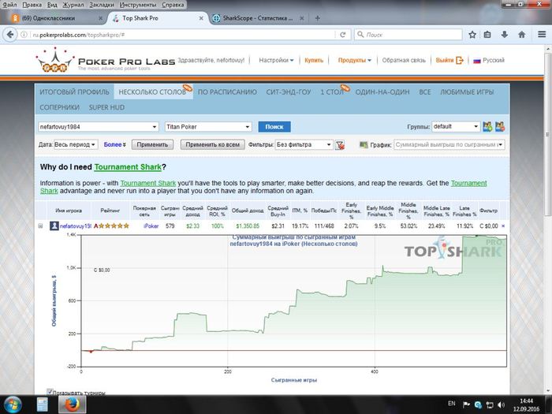Close the Одноклассники tab

[x=100, y=18]
